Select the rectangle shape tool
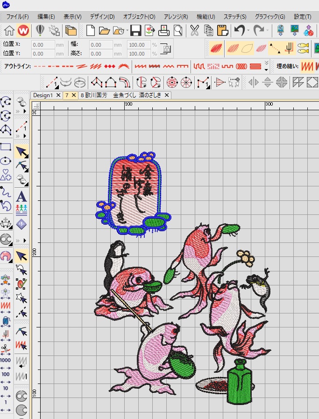319x419 pixels. [6, 147]
